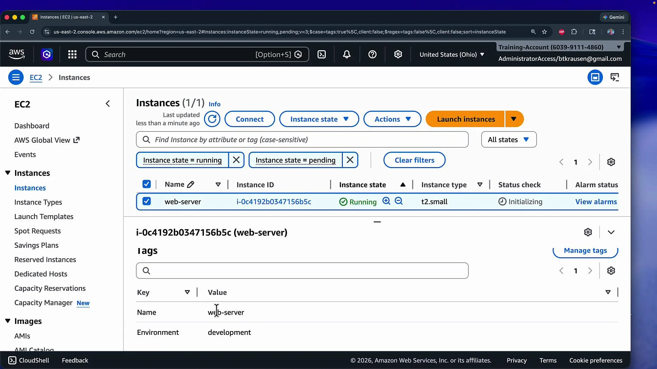This screenshot has width=657, height=369.
Task: Open Dashboard in the EC2 sidebar
Action: [32, 126]
